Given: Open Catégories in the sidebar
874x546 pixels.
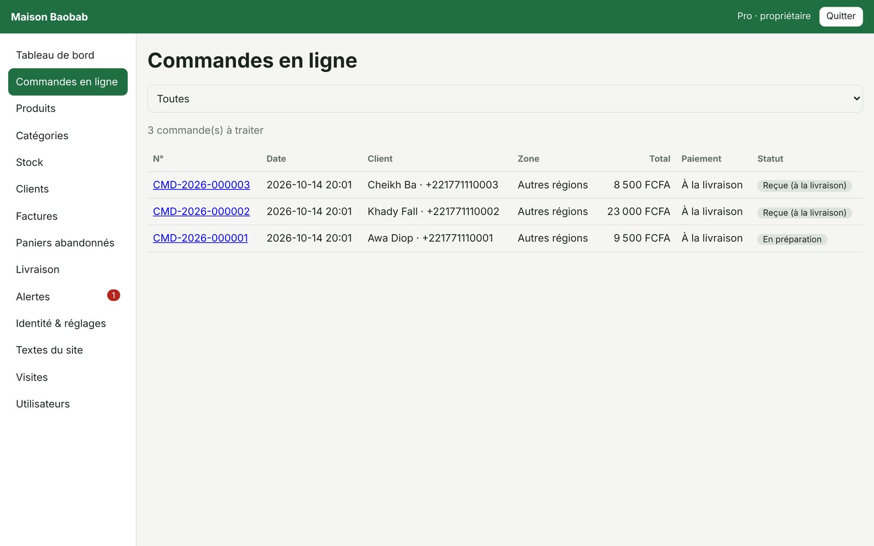Looking at the screenshot, I should click(x=68, y=135).
